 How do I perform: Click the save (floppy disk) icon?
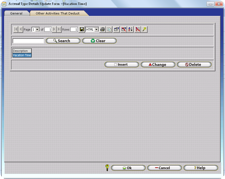(x=82, y=30)
